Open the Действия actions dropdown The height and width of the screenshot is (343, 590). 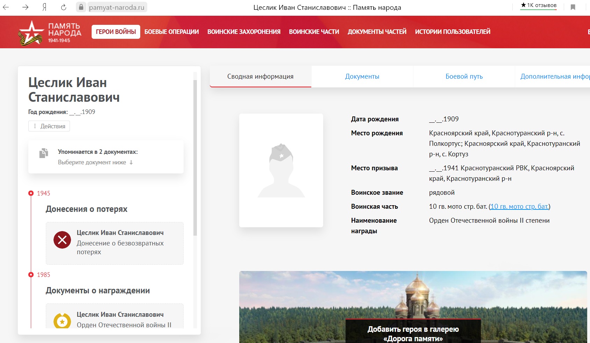tap(49, 126)
